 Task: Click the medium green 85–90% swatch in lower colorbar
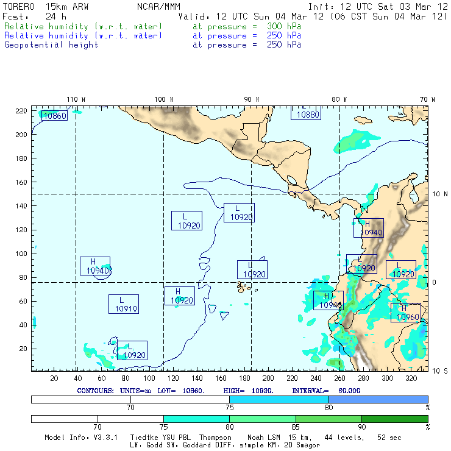(328, 419)
